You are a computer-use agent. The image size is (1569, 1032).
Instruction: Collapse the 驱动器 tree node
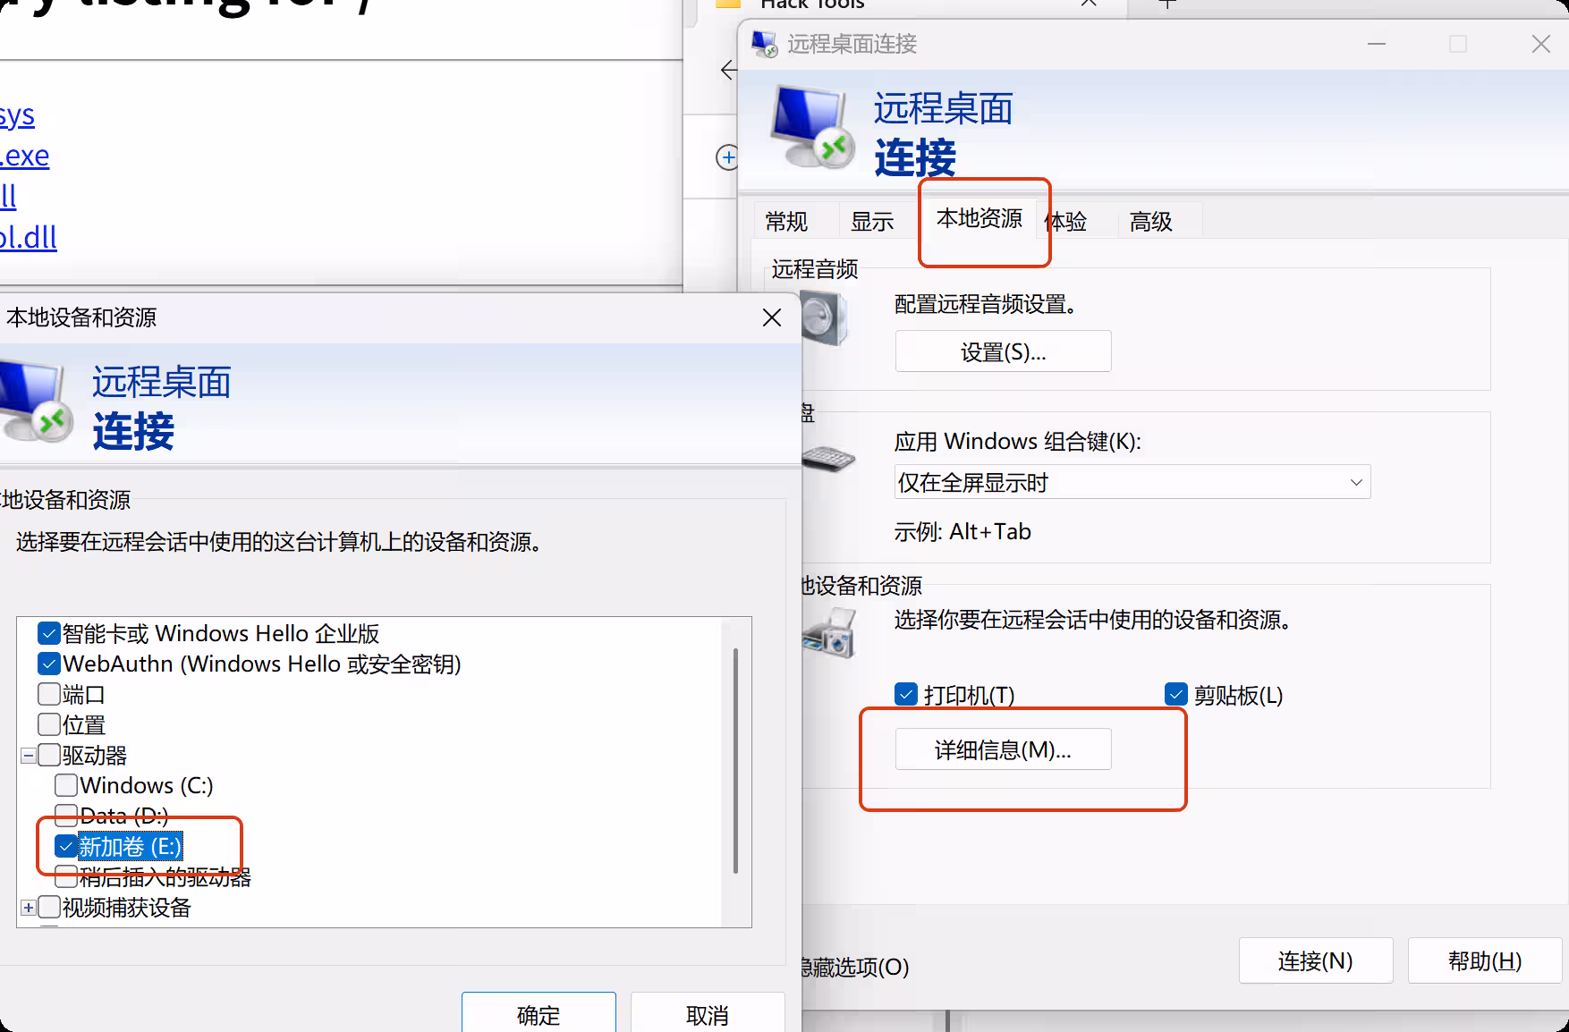29,756
